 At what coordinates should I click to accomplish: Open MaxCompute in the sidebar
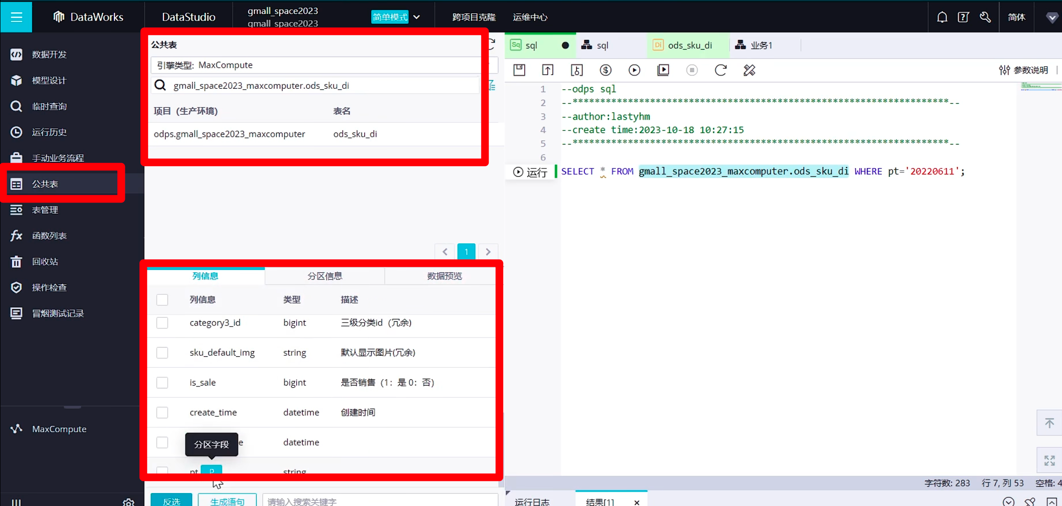click(49, 429)
